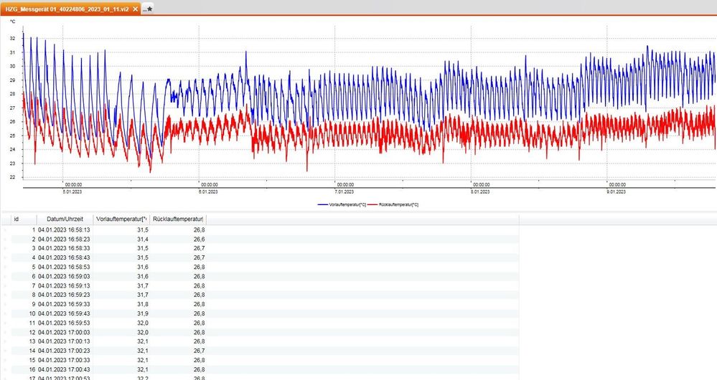Click row marker beside id 7

pos(4,285)
